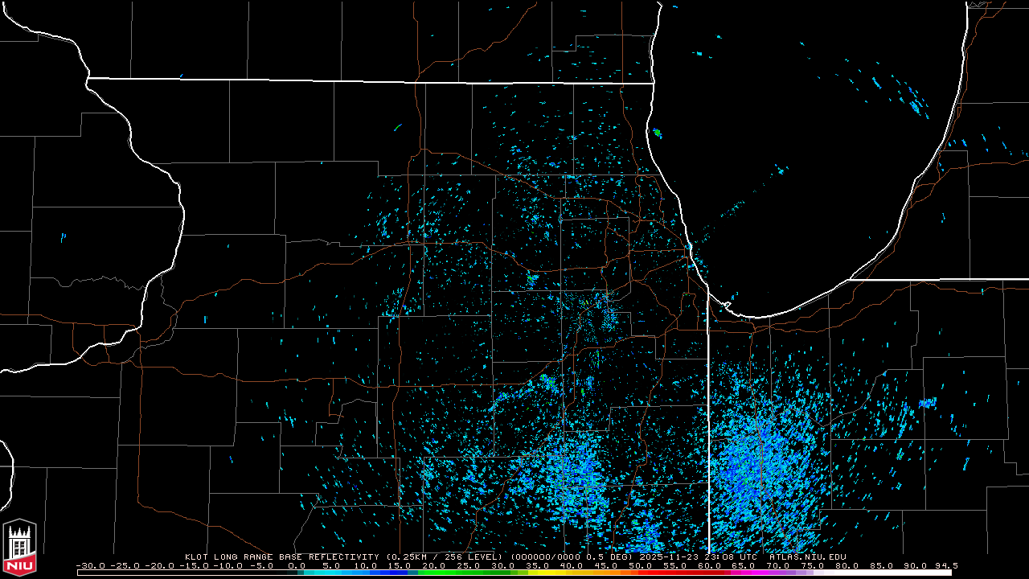Click the white section near 85 on scale
The width and height of the screenshot is (1029, 579).
881,573
